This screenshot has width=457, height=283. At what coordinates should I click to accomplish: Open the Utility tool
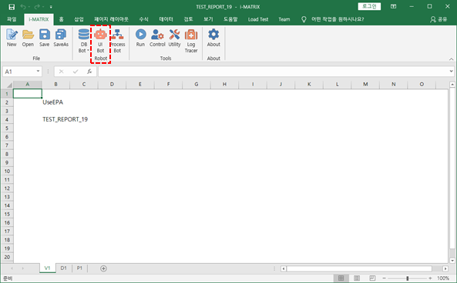(174, 38)
